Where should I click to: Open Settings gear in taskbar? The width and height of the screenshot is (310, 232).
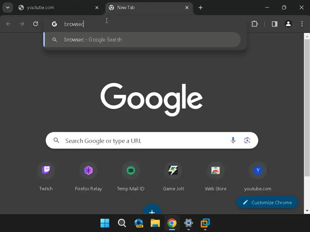click(188, 223)
